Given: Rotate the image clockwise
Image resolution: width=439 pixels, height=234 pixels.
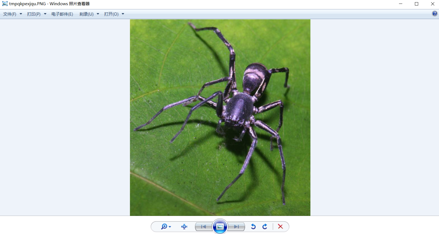Looking at the screenshot, I should click(265, 227).
